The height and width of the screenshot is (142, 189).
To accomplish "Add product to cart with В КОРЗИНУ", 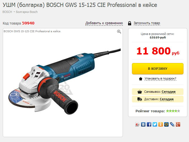I will coord(158,69).
